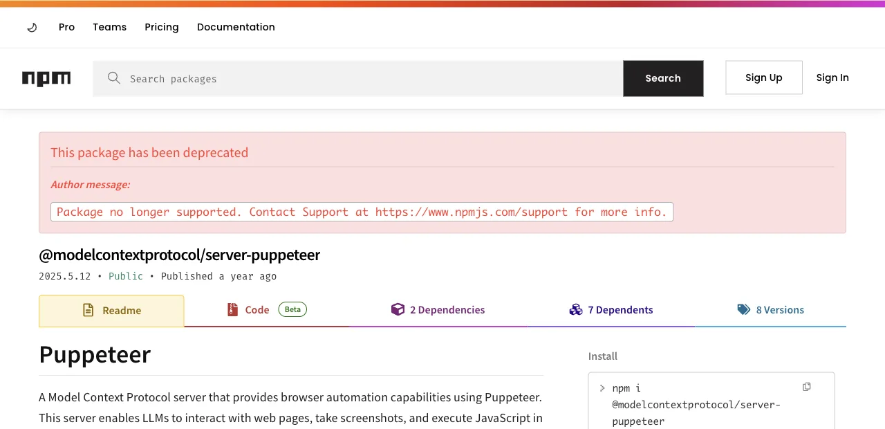885x429 pixels.
Task: Open the 7 Dependents tab
Action: (x=611, y=310)
